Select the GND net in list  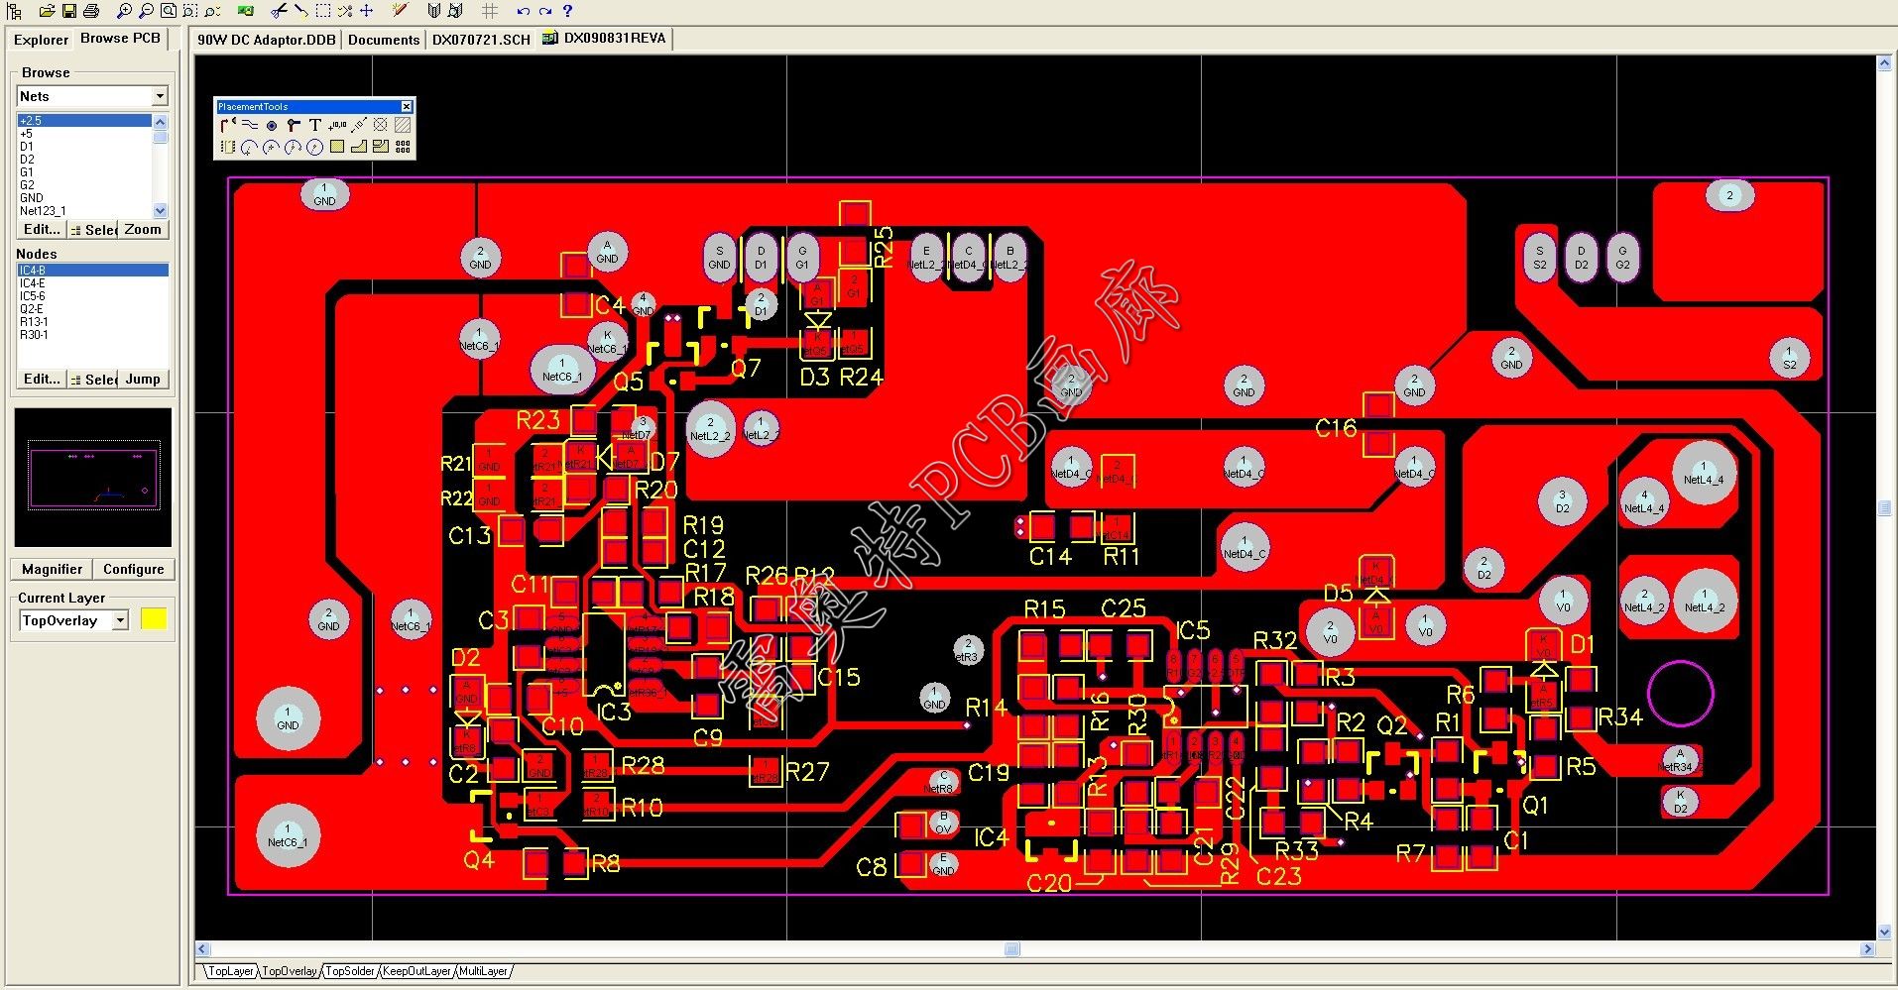click(84, 197)
